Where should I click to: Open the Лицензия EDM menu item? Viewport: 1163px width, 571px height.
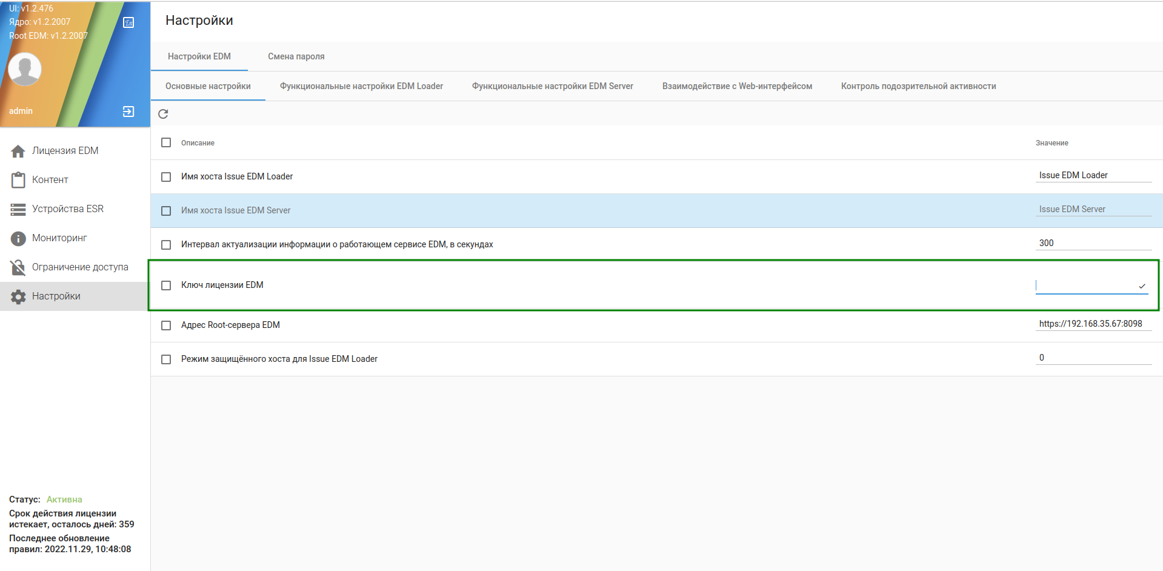pyautogui.click(x=75, y=151)
